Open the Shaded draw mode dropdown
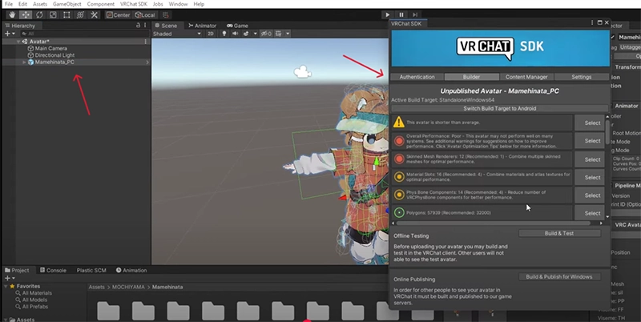The image size is (641, 322). pos(173,34)
